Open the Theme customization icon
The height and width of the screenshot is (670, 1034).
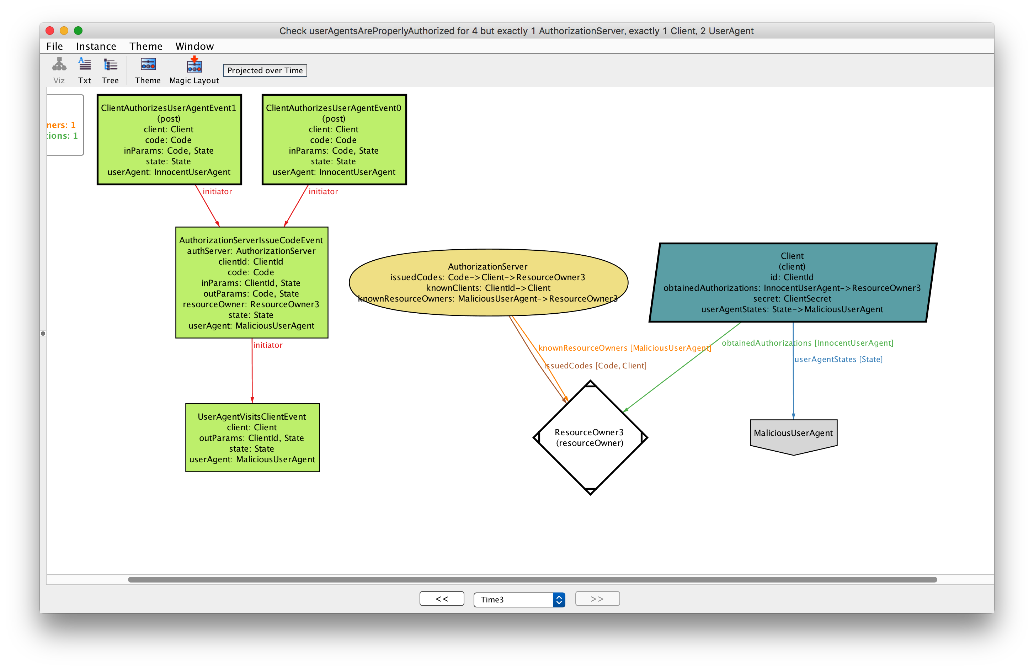tap(148, 65)
